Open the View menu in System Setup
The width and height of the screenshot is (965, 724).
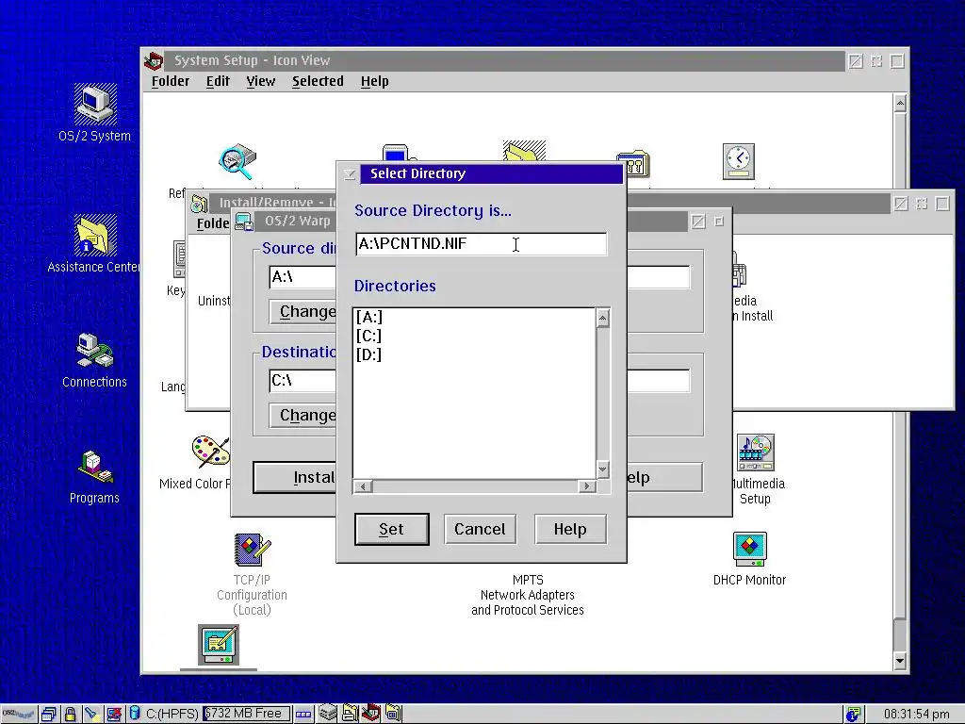pos(261,81)
